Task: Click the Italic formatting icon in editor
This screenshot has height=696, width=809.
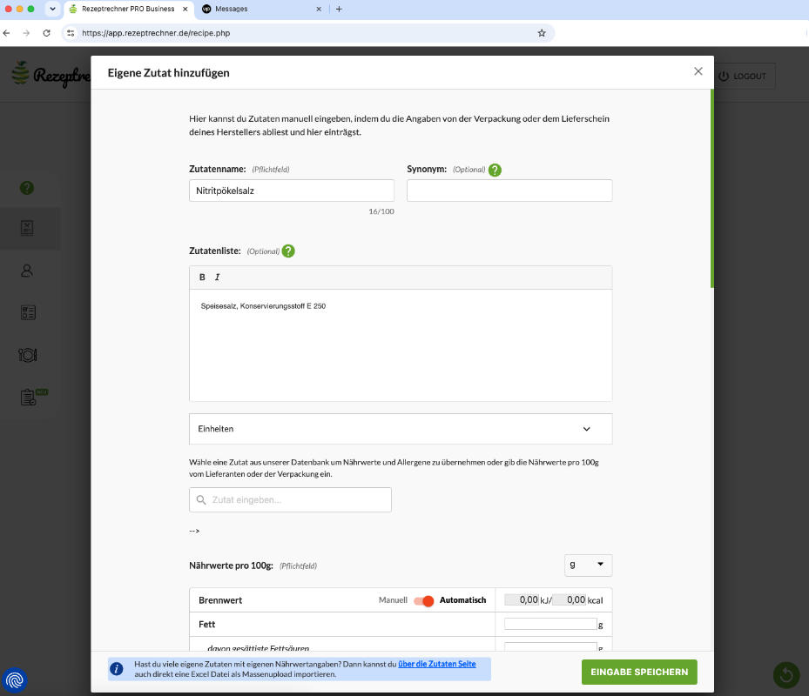Action: click(217, 278)
